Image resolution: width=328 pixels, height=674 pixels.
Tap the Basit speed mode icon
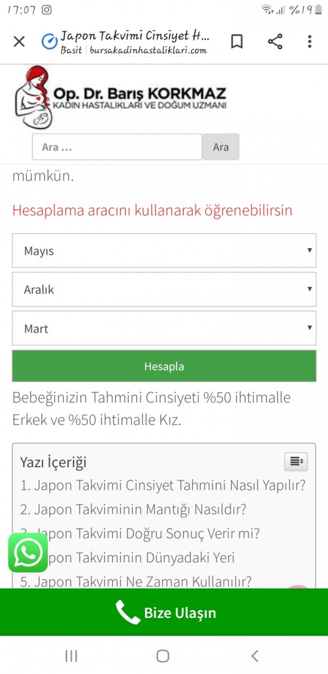[x=49, y=42]
